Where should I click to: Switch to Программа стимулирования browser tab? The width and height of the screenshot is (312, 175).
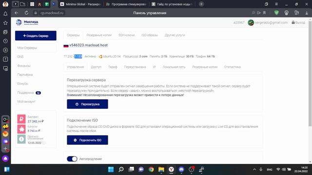pyautogui.click(x=127, y=4)
